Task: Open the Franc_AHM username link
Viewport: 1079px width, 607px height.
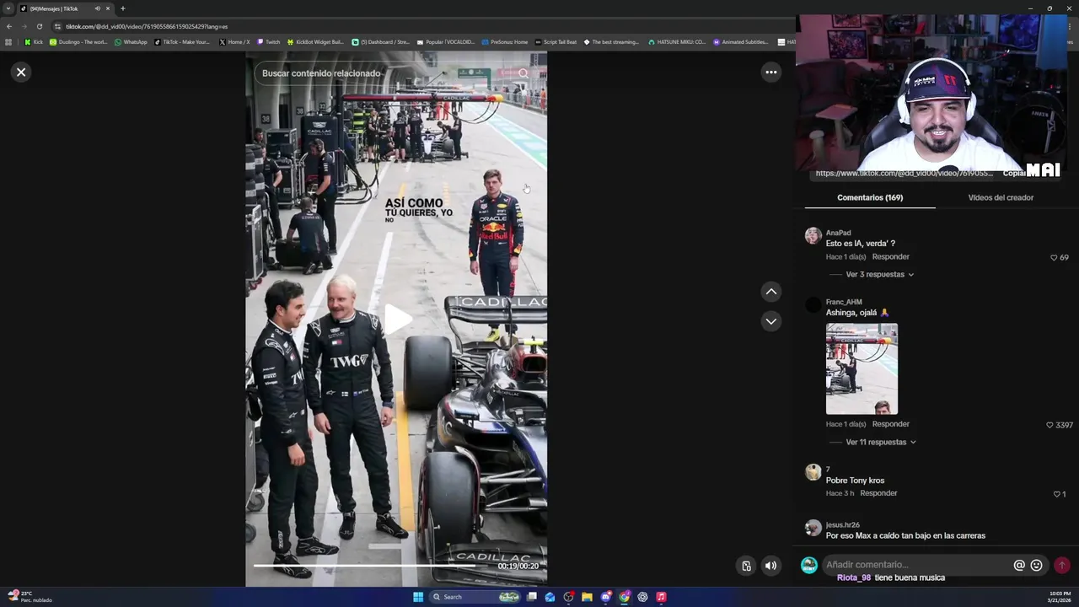Action: tap(844, 302)
